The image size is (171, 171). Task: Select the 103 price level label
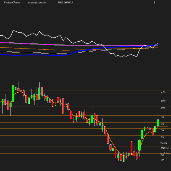pos(163,108)
